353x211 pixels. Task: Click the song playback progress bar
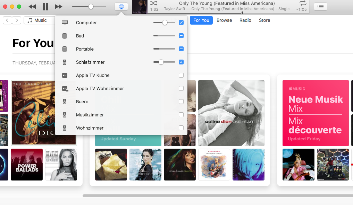pos(228,13)
